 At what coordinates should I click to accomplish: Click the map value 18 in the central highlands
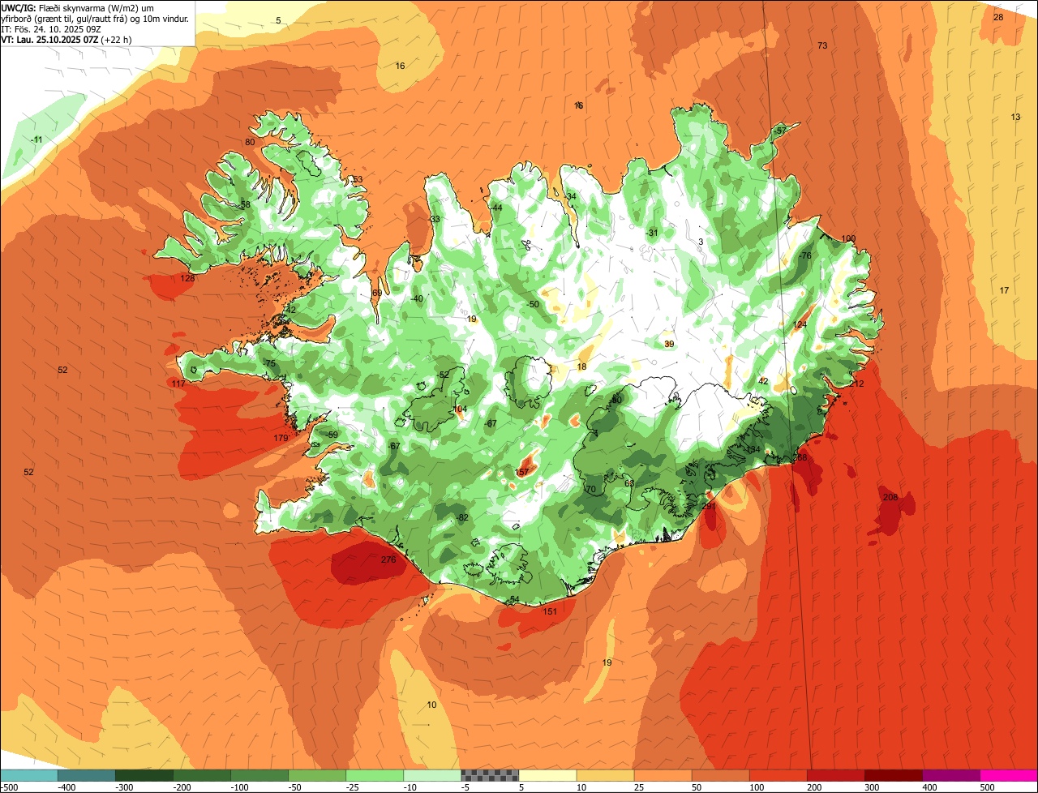tap(581, 367)
